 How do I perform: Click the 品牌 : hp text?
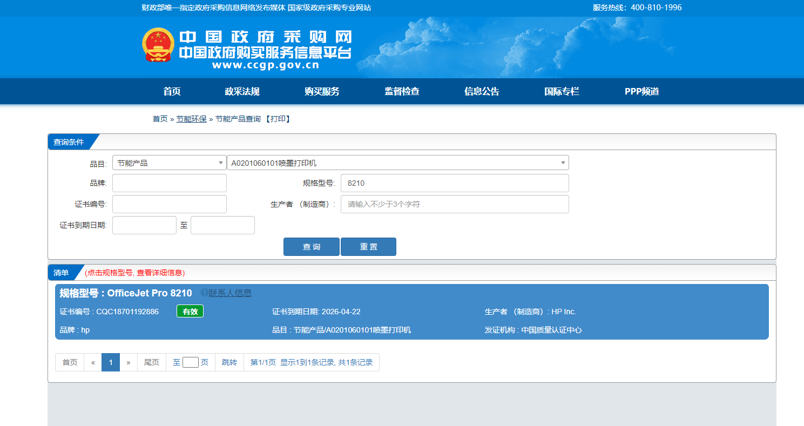[75, 330]
